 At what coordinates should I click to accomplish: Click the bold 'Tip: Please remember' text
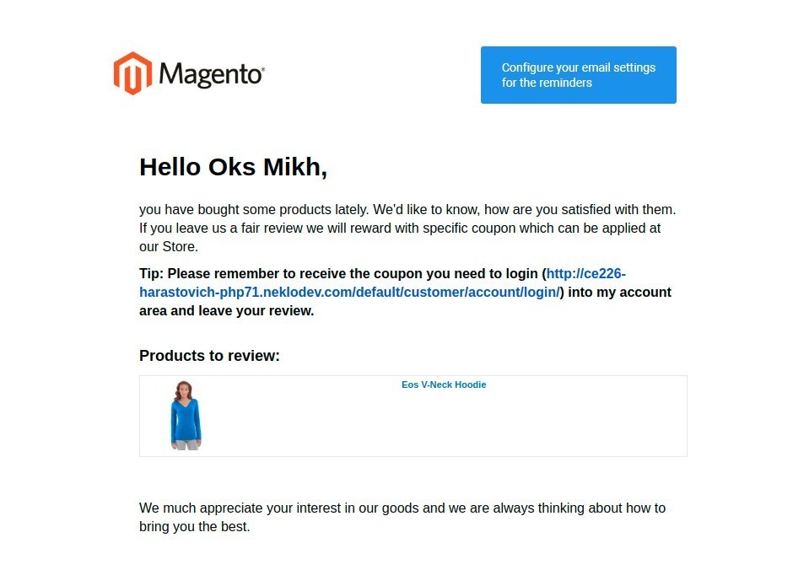tap(212, 273)
